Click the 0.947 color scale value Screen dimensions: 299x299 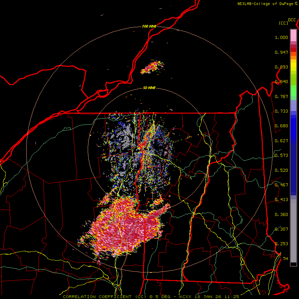tap(281, 52)
